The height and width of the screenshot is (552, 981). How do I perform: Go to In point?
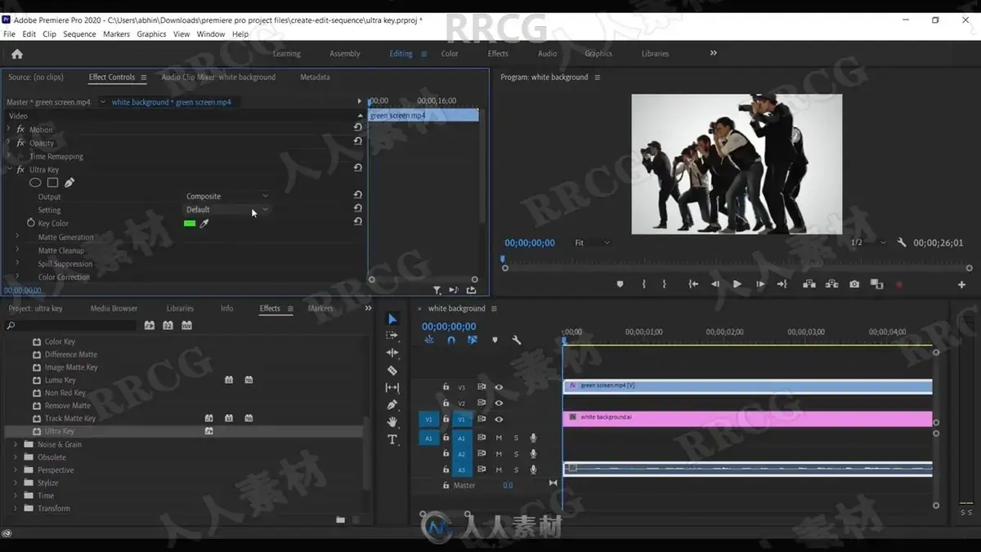coord(693,284)
